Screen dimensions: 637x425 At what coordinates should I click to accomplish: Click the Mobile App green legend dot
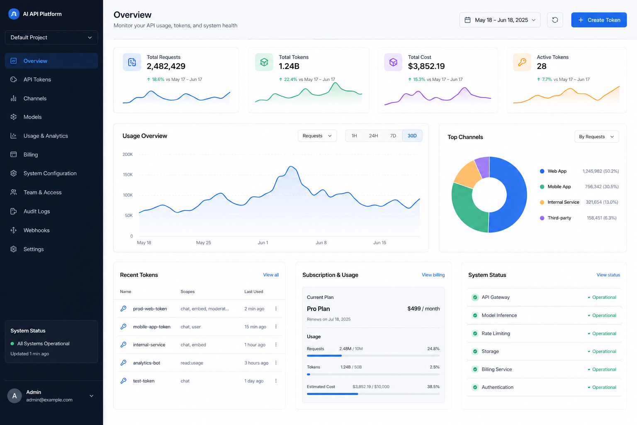pos(542,187)
